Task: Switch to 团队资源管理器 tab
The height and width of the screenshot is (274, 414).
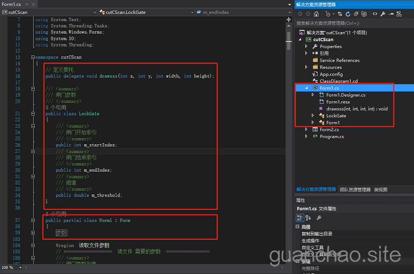Action: 355,190
